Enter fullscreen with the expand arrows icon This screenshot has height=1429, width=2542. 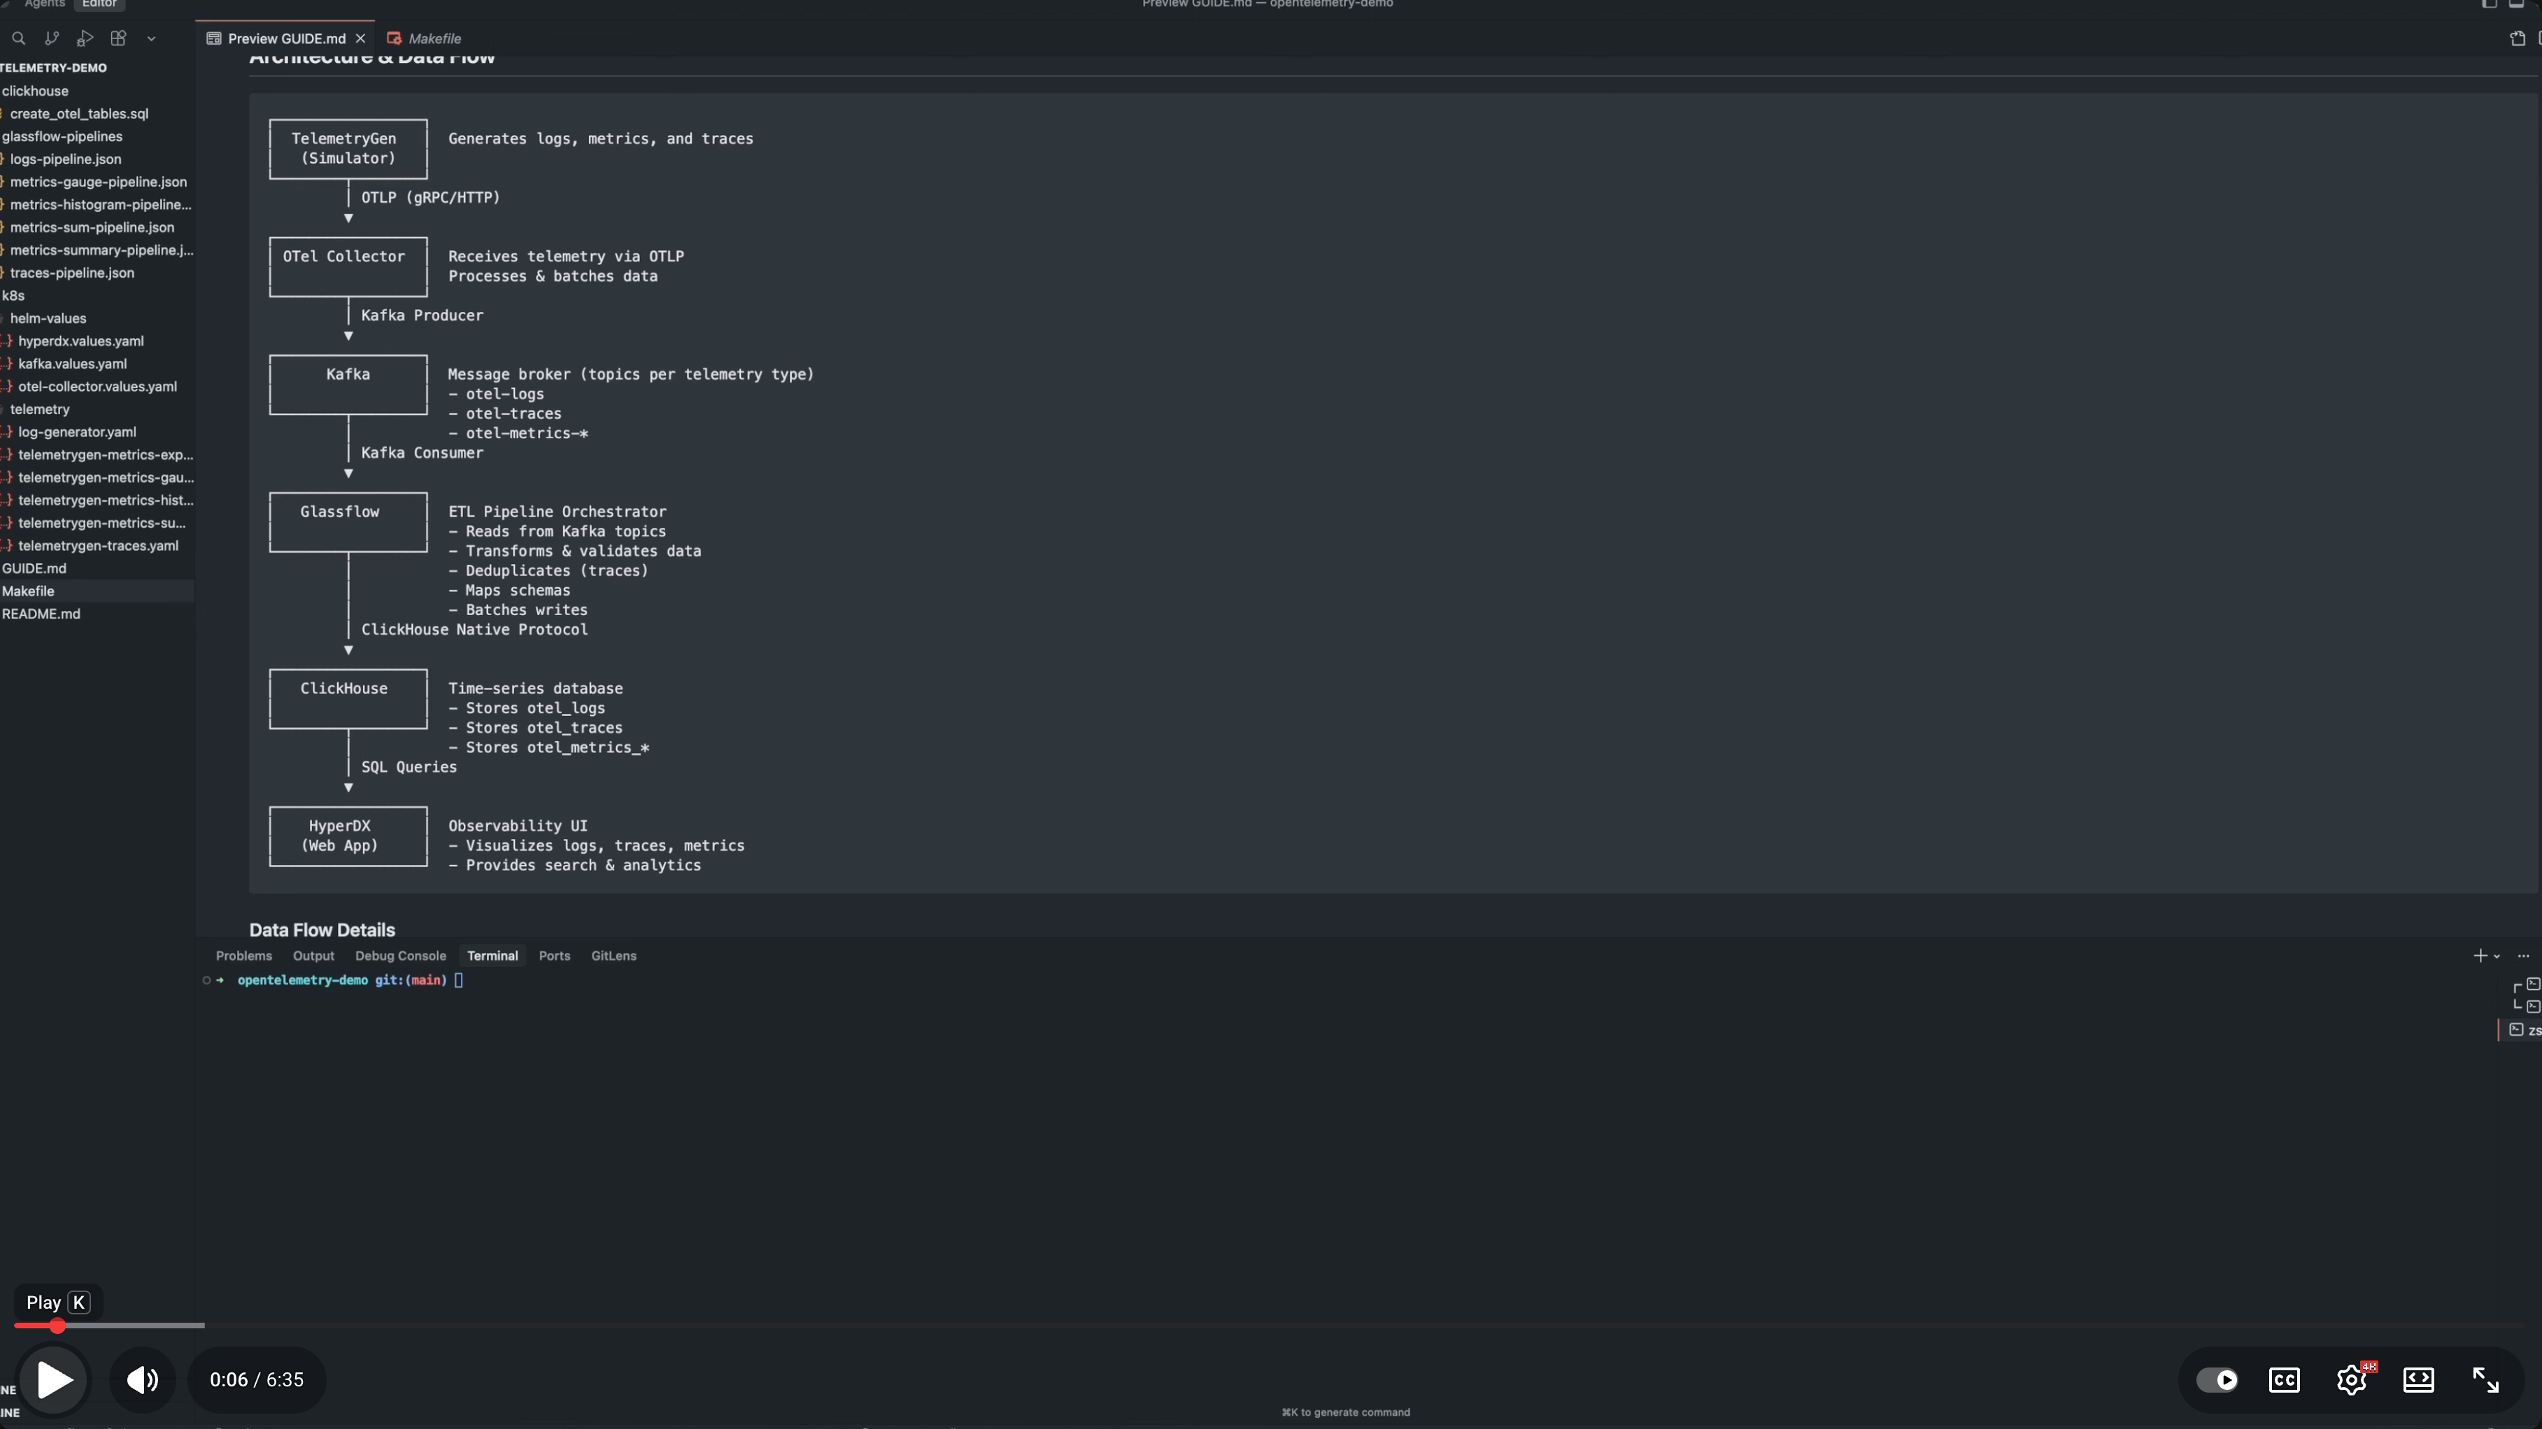[2485, 1379]
